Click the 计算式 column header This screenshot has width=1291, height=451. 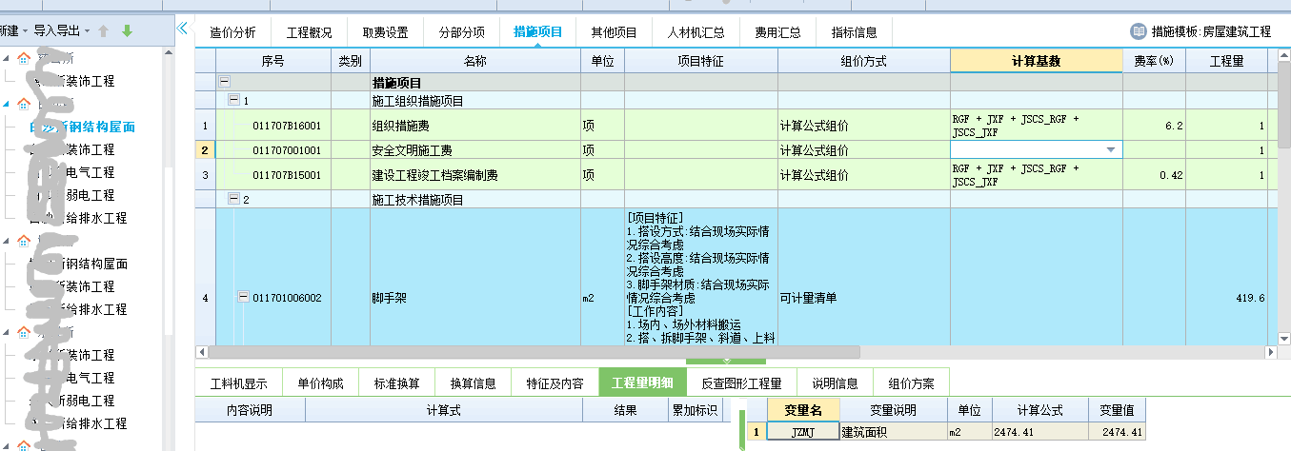click(x=444, y=410)
